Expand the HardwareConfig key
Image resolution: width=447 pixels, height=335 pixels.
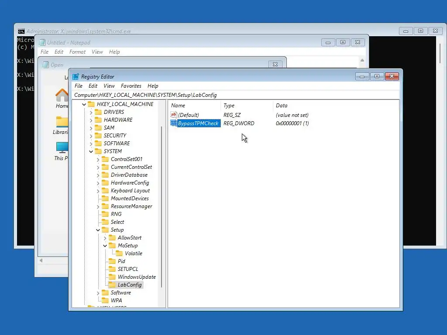coord(98,183)
